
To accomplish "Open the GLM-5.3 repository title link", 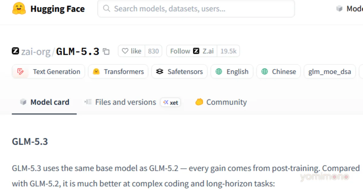I will tap(78, 52).
